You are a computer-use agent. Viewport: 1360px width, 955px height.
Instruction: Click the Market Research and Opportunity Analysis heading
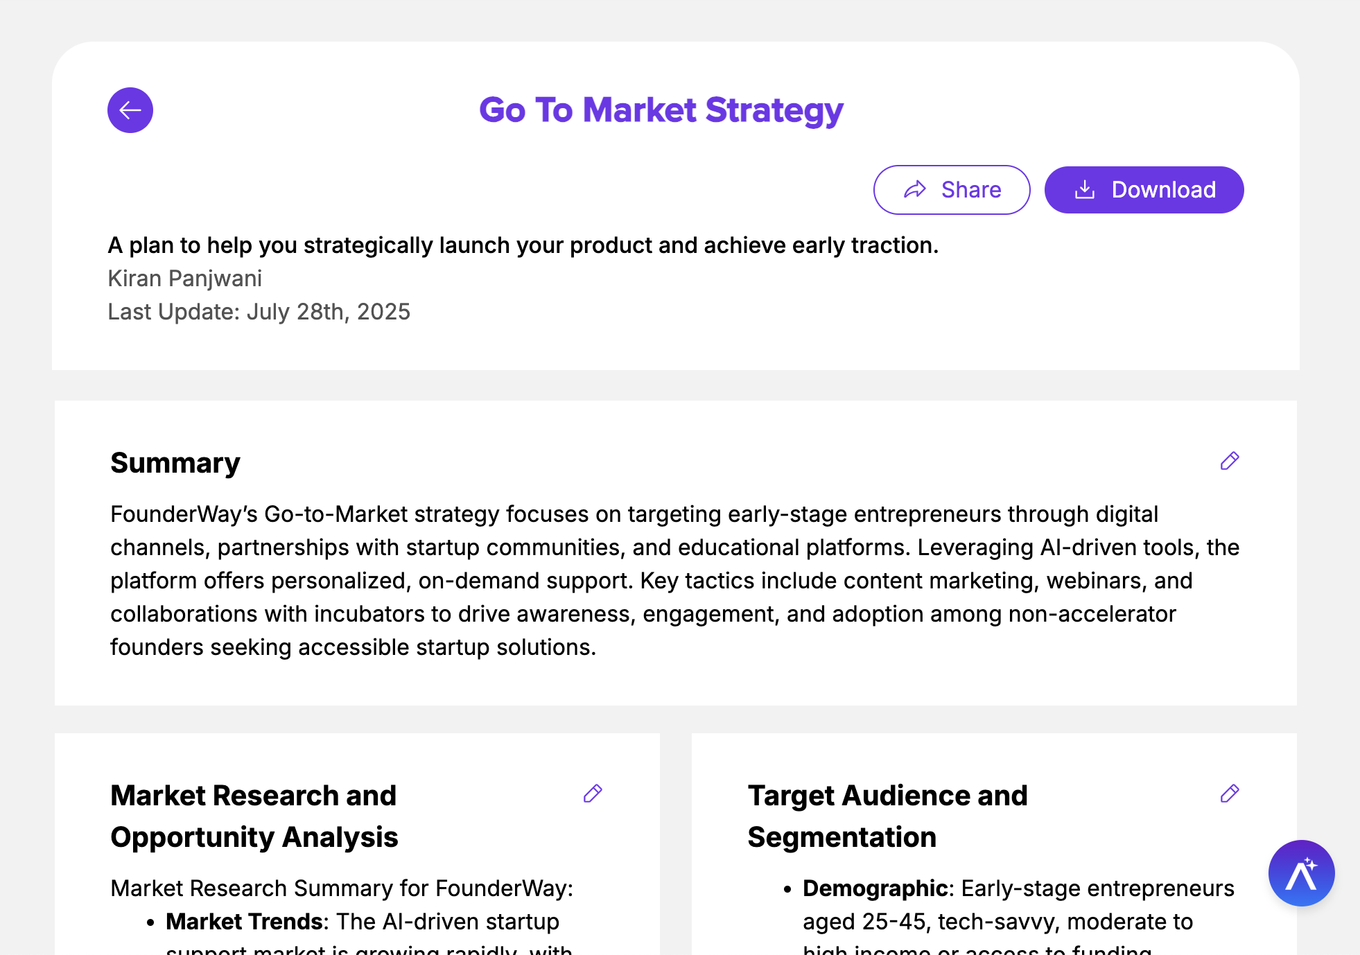[254, 816]
